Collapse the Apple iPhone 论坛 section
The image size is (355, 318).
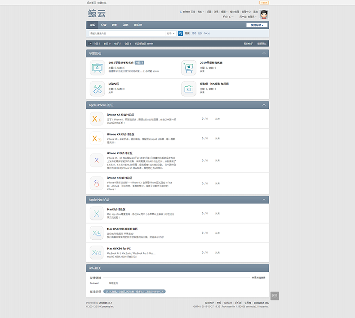[x=264, y=105]
